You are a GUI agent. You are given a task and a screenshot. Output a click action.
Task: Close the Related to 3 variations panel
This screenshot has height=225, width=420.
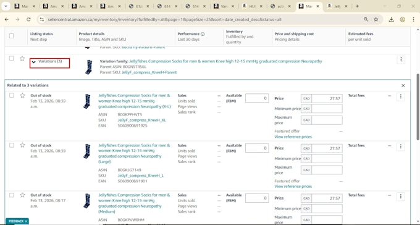(x=403, y=85)
